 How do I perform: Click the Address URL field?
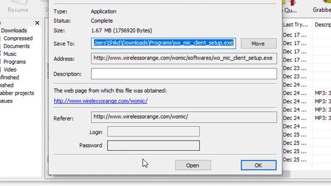184,58
